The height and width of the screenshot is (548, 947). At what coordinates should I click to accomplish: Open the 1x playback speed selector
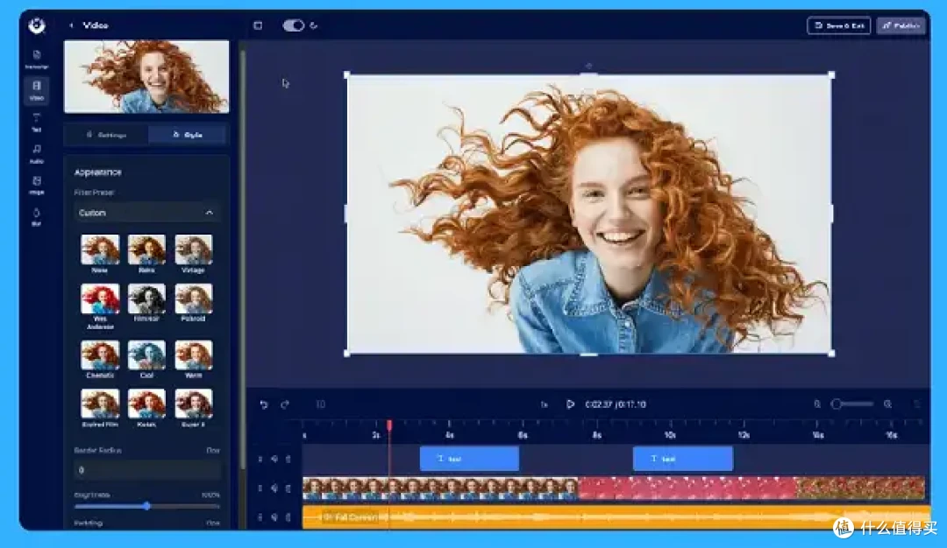click(545, 404)
